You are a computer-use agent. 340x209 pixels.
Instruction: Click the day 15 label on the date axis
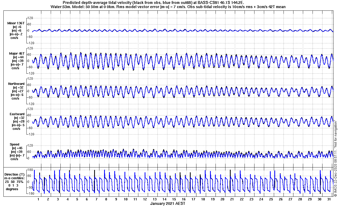coord(174,199)
